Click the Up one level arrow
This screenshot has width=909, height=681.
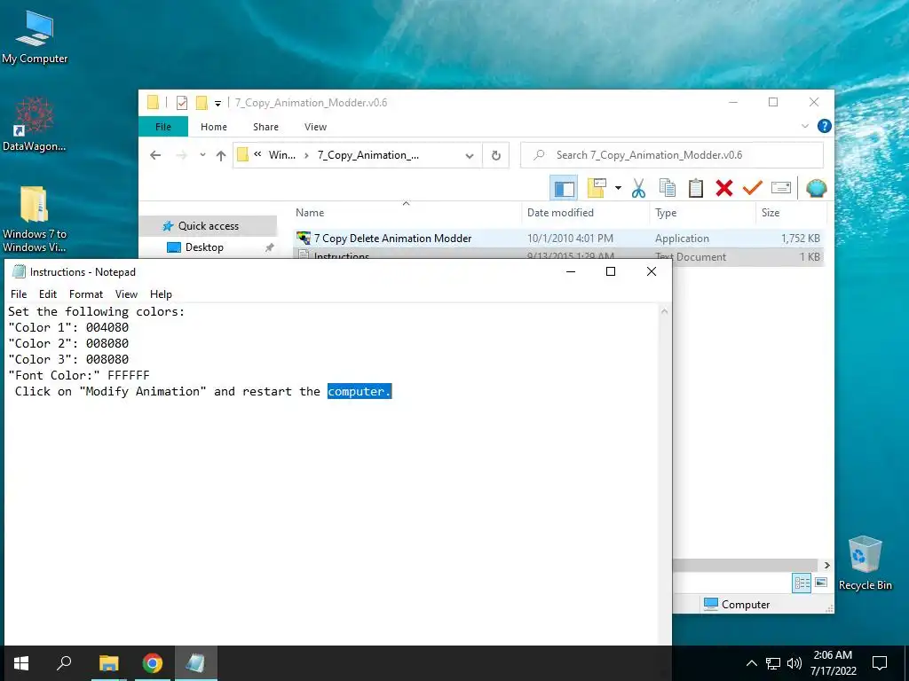[221, 155]
